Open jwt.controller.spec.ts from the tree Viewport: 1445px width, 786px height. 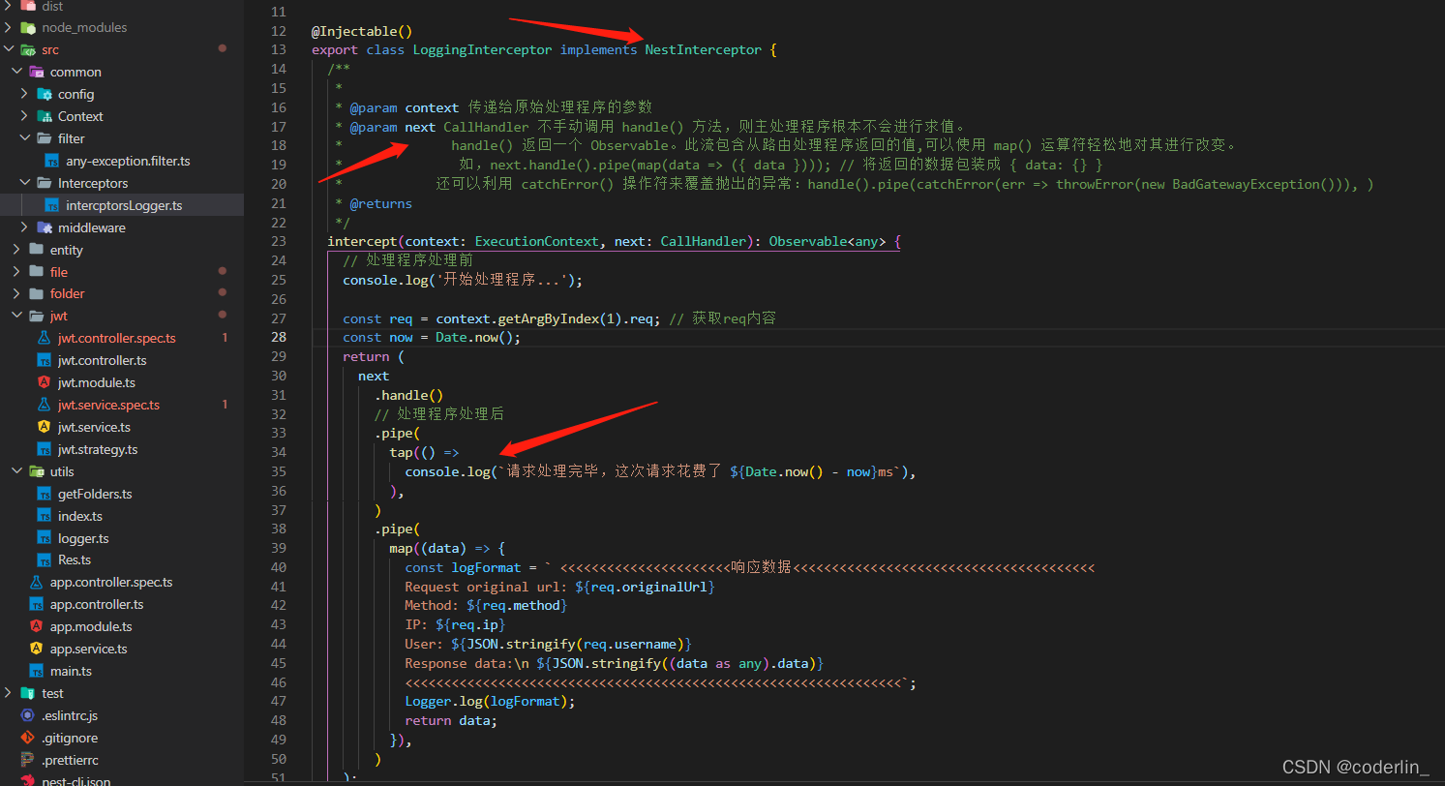click(117, 338)
